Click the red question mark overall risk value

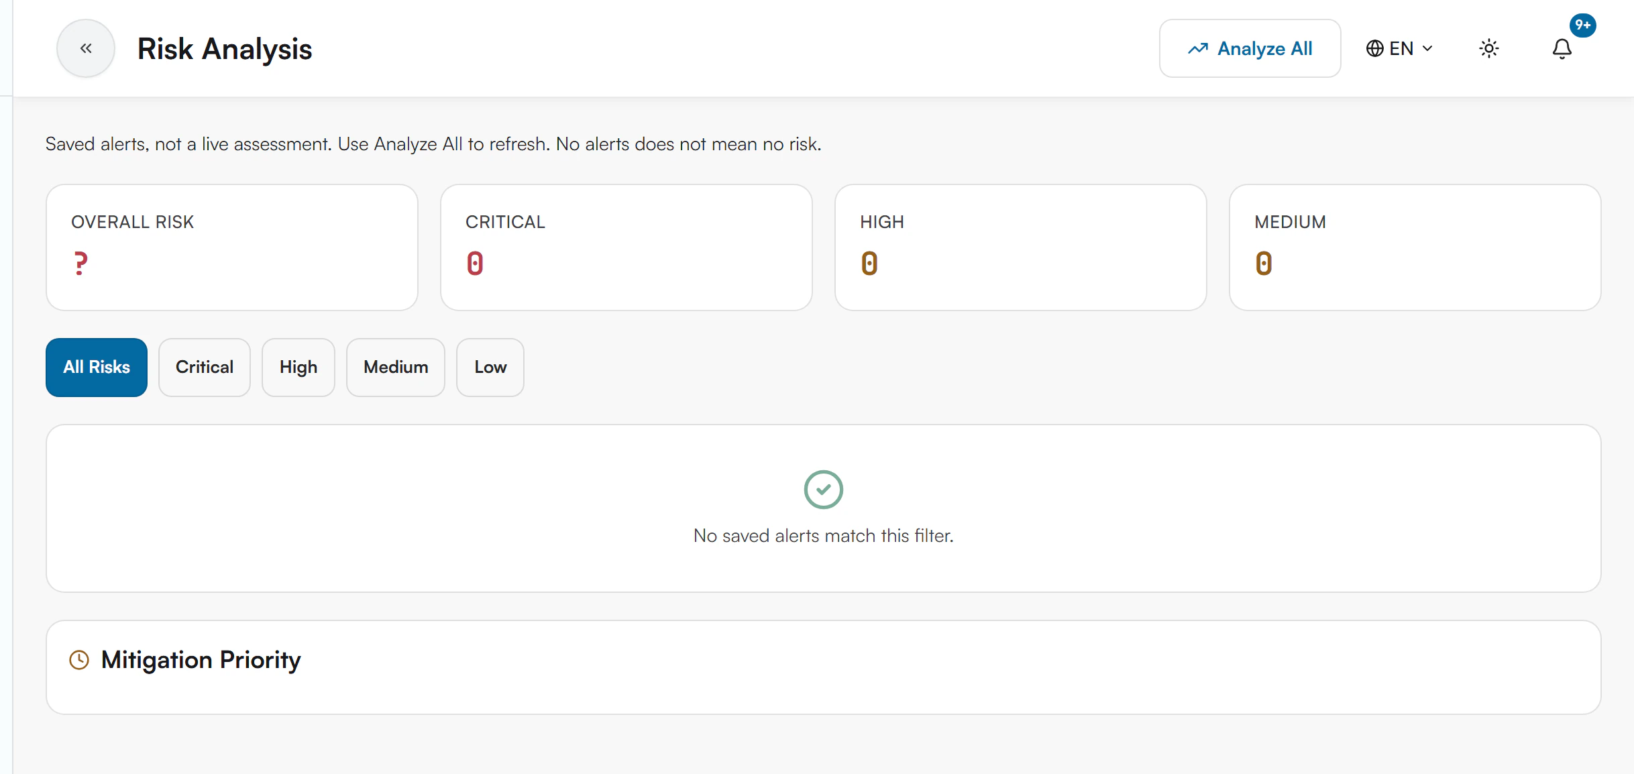coord(80,264)
